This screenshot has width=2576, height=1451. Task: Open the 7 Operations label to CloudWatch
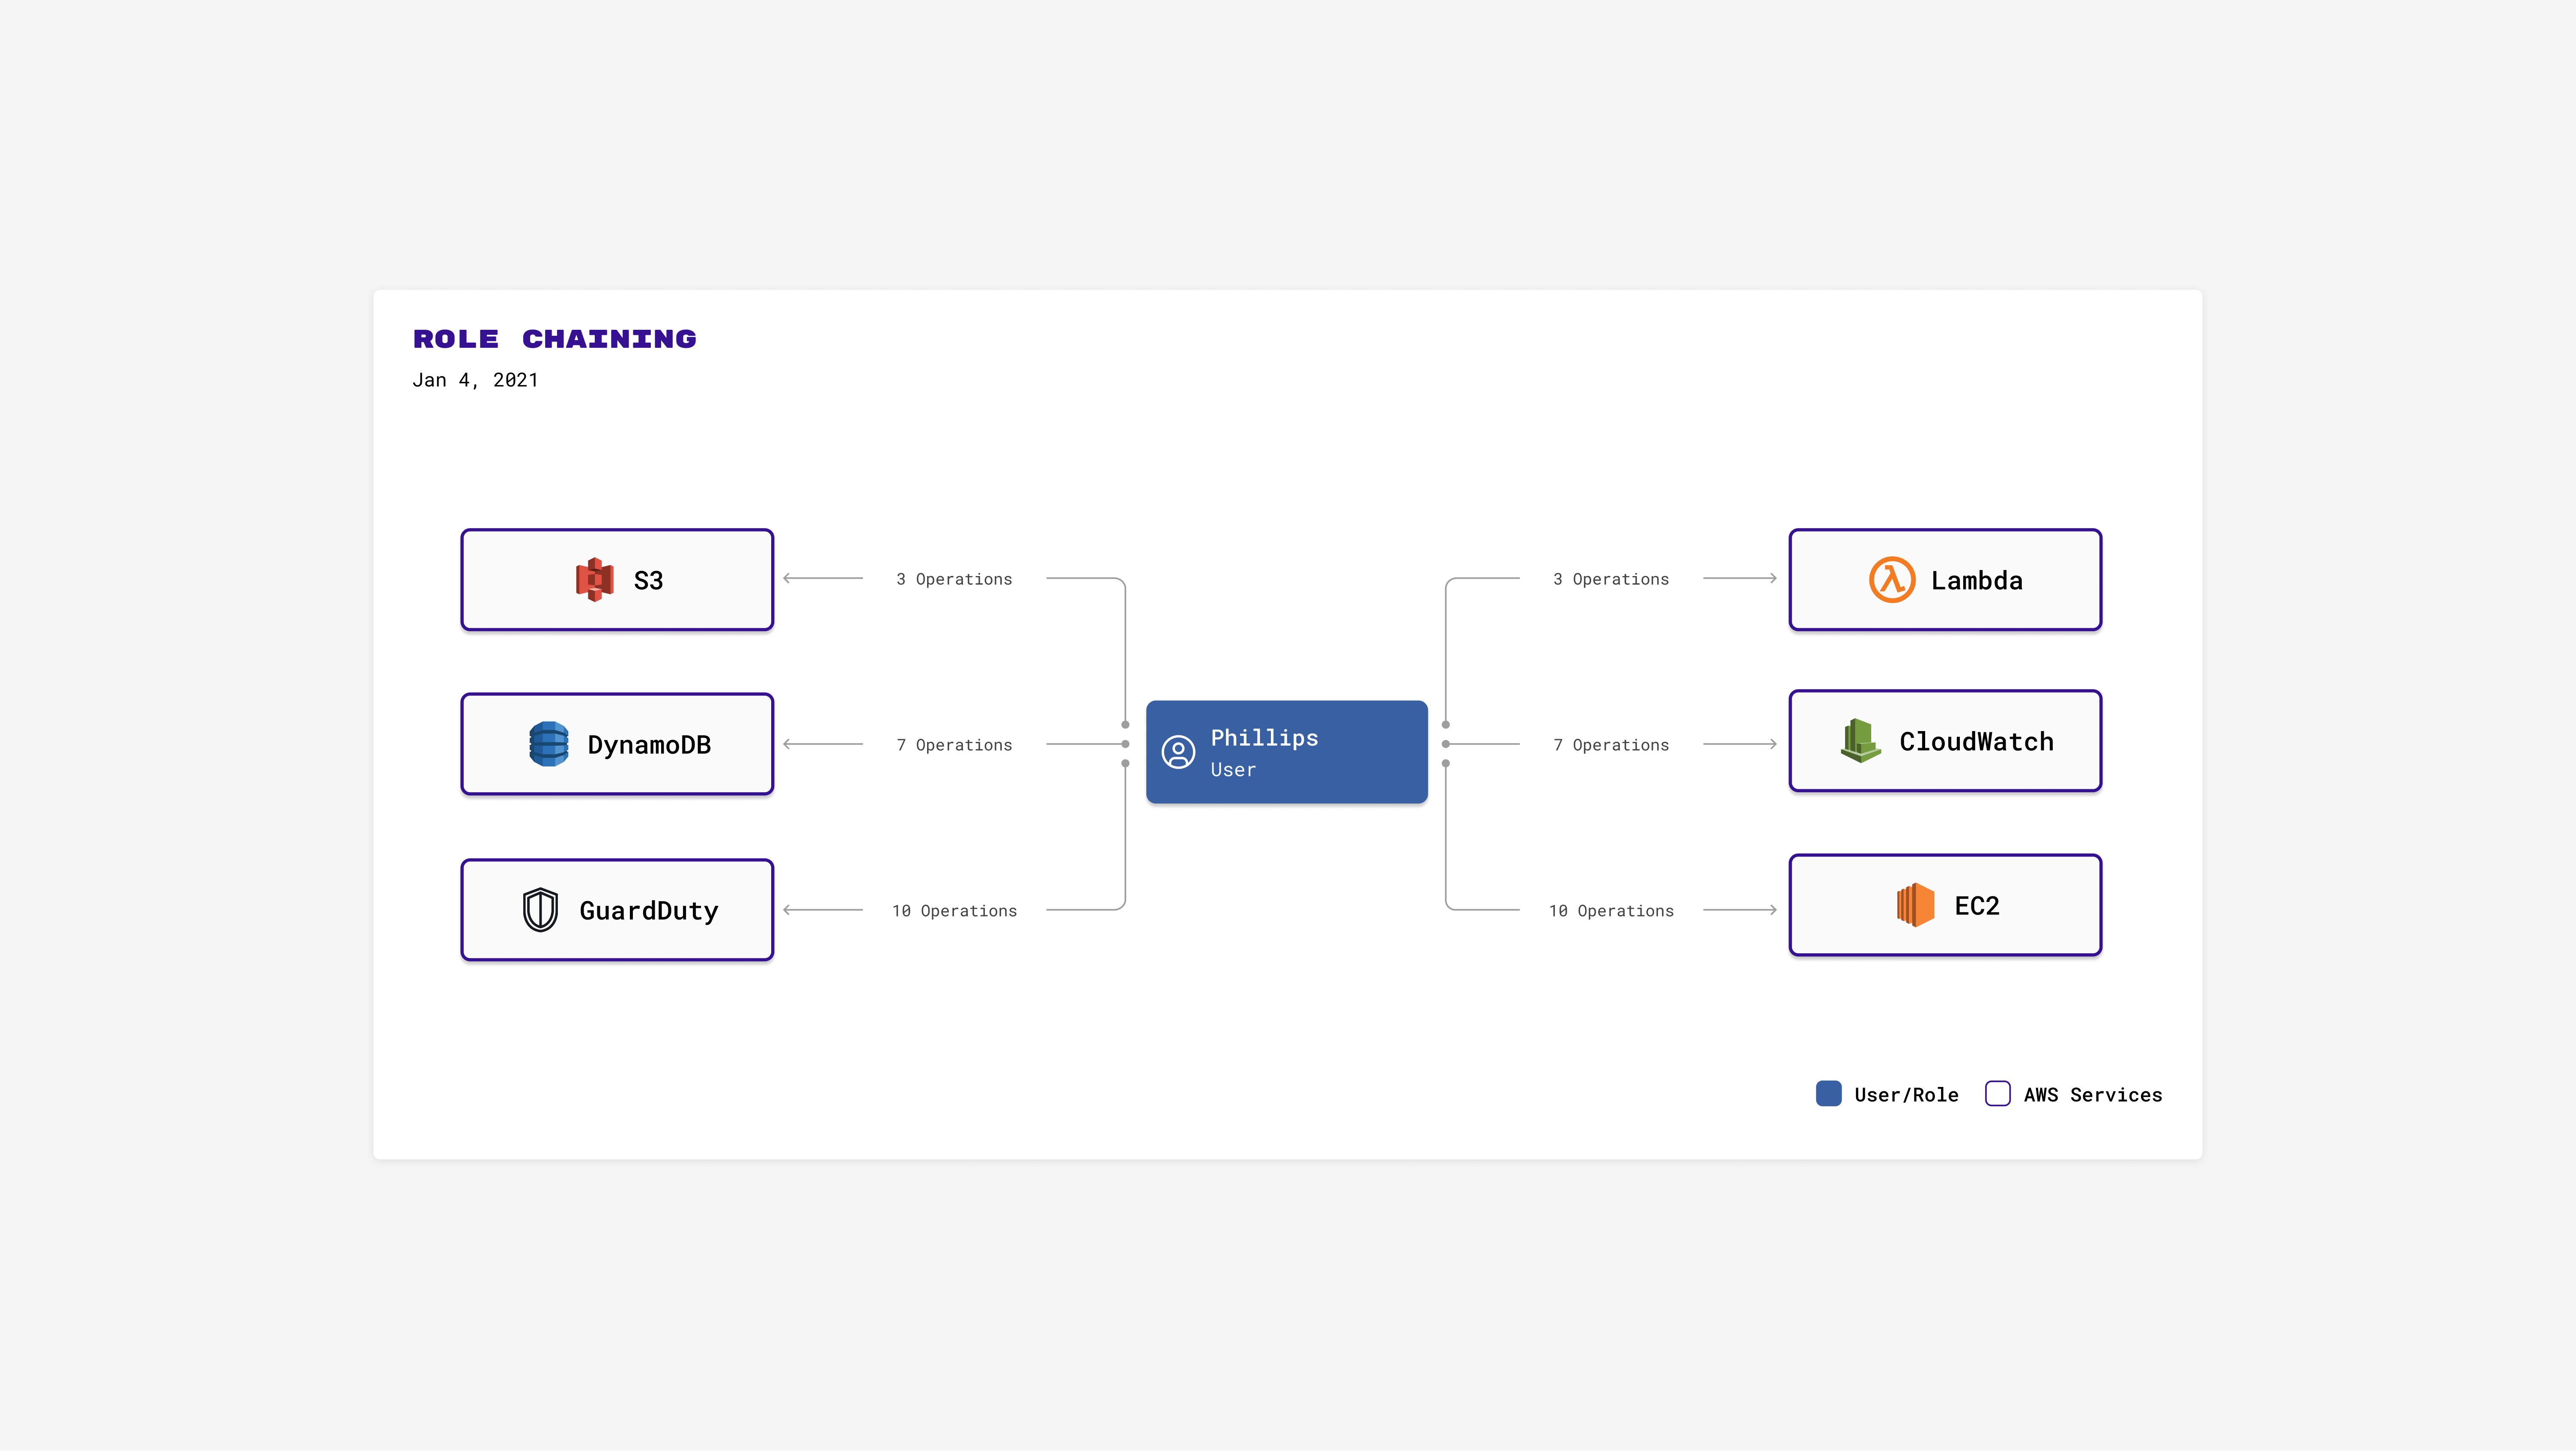point(1610,745)
